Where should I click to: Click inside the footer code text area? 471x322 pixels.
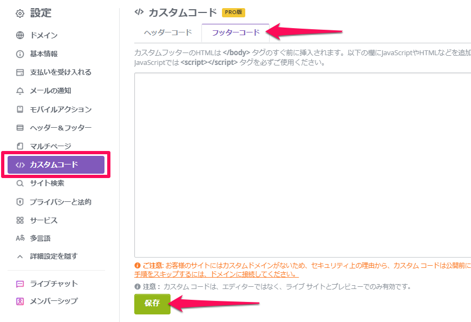[x=303, y=165]
